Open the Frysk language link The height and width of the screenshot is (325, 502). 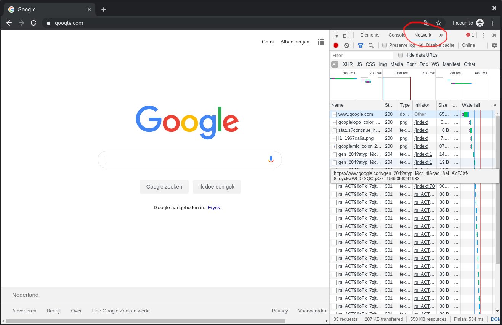214,207
